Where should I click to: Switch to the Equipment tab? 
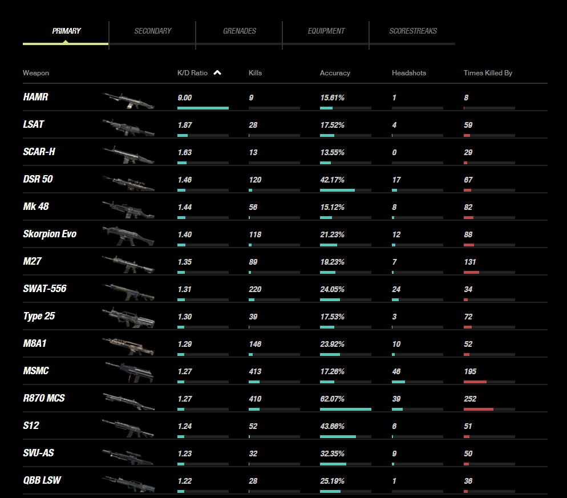pyautogui.click(x=326, y=31)
